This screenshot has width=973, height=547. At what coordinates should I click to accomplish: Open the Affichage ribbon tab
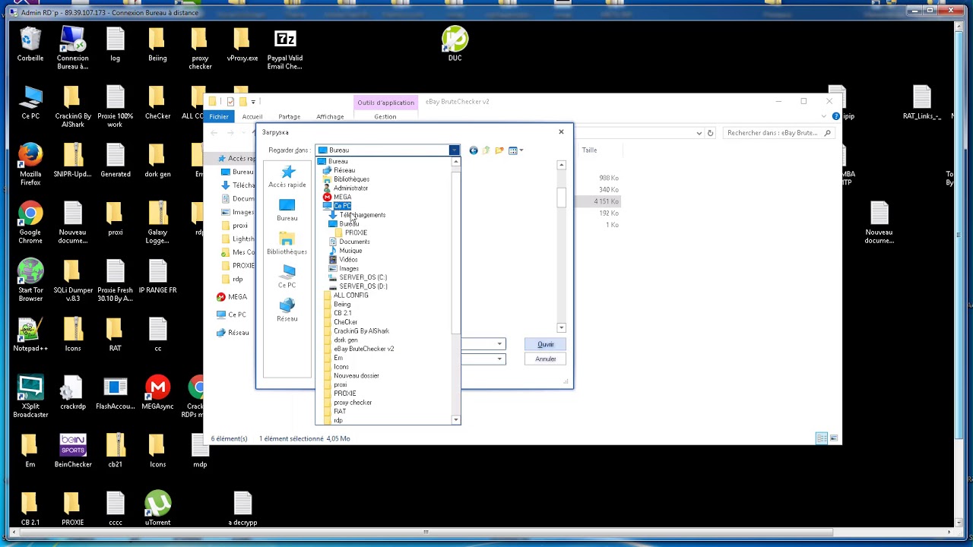pos(330,116)
